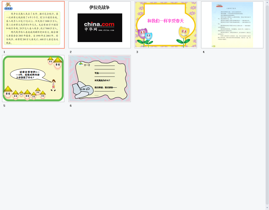Viewport: 269px width, 210px height.
Task: Click slide number label 6
Action: (x=71, y=106)
